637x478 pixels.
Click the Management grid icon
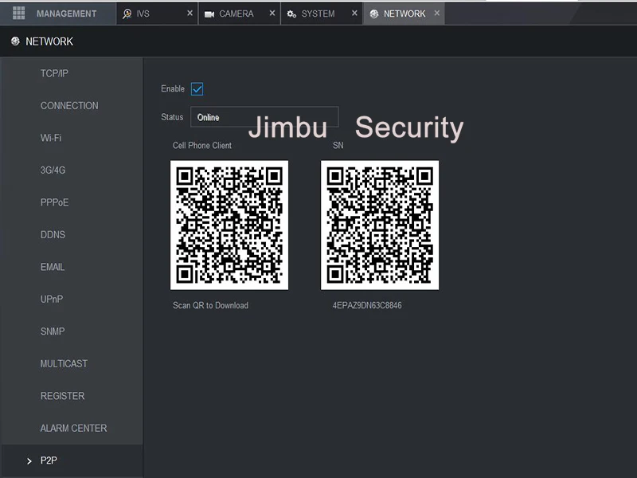18,14
